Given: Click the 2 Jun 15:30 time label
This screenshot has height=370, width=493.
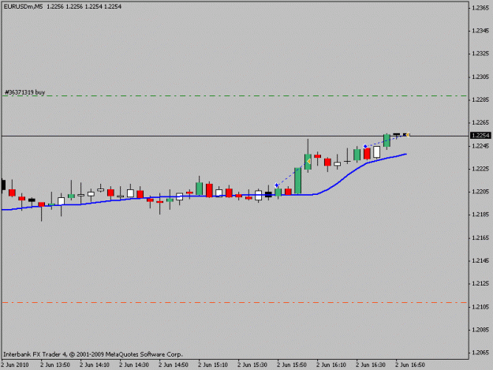Looking at the screenshot, I should 252,365.
